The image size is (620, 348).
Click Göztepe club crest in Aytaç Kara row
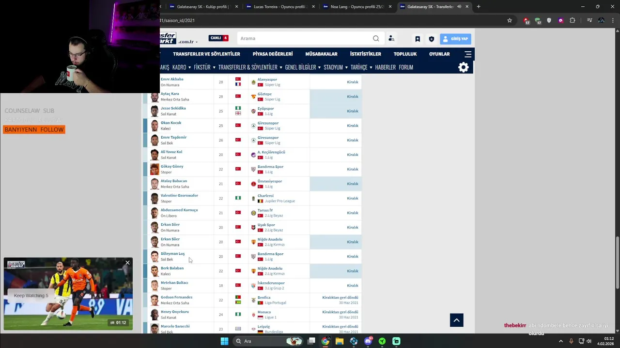coord(253,97)
